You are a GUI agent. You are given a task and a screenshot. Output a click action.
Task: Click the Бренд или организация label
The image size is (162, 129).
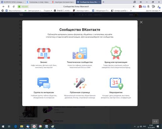click(116, 62)
